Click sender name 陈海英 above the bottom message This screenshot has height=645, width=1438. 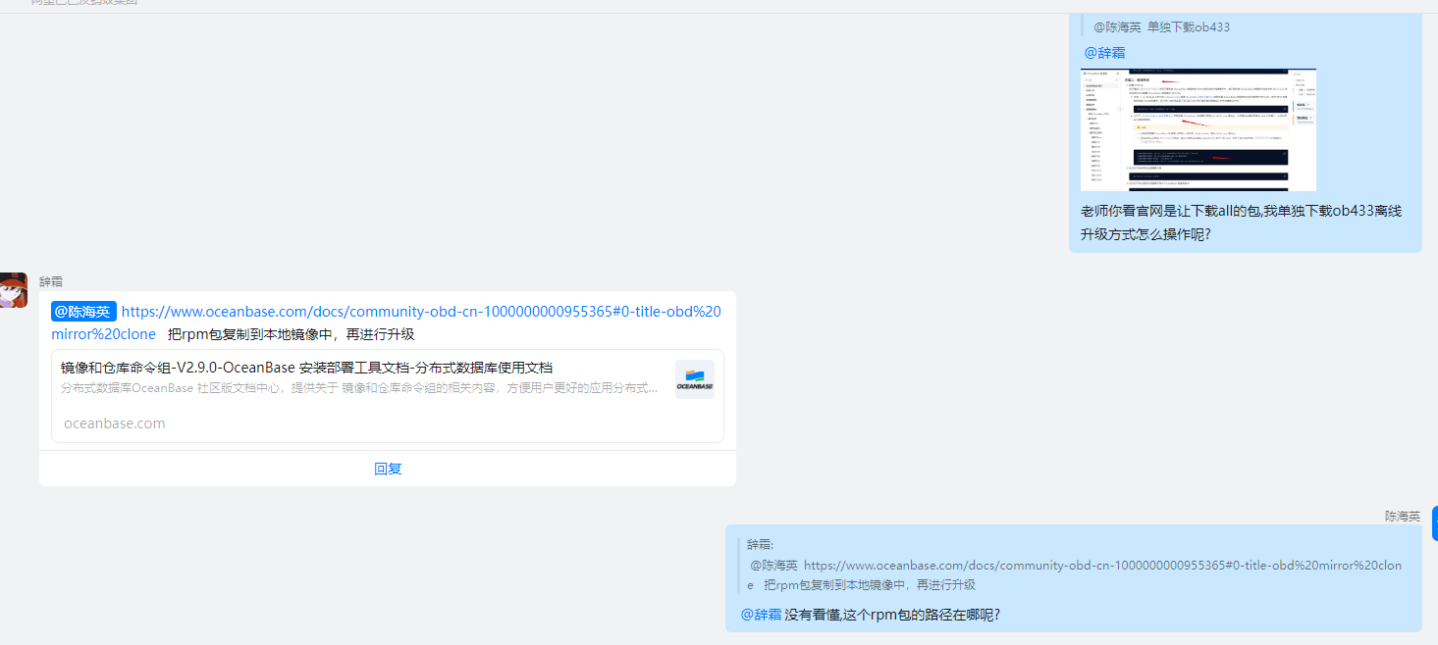1403,516
